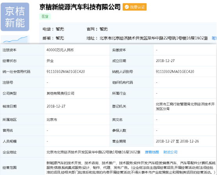Click the 人员规模 label cell

(22, 141)
